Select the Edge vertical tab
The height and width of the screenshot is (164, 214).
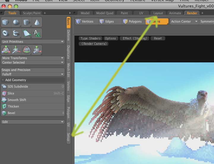click(69, 99)
